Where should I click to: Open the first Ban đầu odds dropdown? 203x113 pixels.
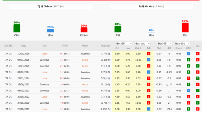click(x=142, y=44)
